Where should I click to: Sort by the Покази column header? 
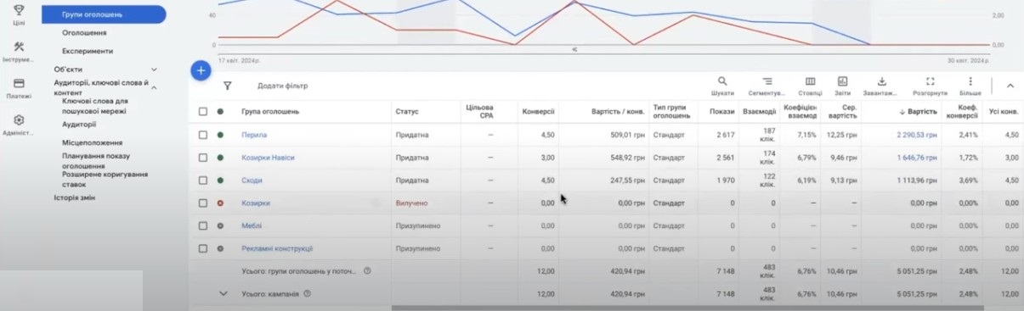pyautogui.click(x=721, y=111)
